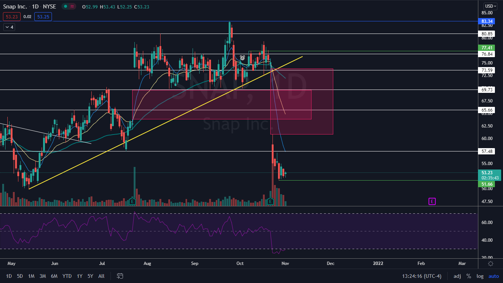
Task: Select the All time range
Action: [102, 276]
